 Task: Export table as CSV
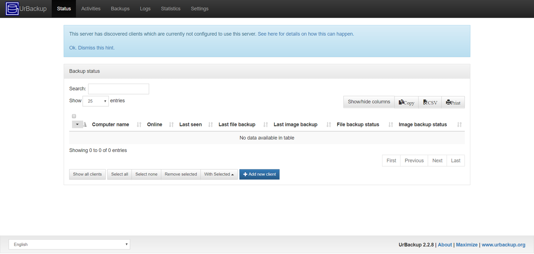pyautogui.click(x=430, y=102)
